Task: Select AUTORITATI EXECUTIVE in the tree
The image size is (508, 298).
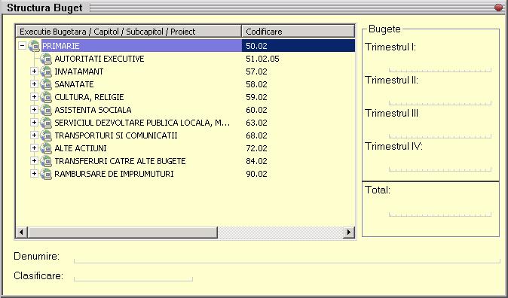Action: (99, 59)
